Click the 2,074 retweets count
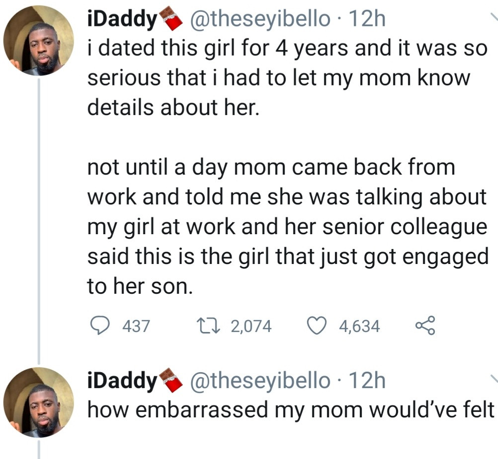This screenshot has height=459, width=498. point(250,326)
